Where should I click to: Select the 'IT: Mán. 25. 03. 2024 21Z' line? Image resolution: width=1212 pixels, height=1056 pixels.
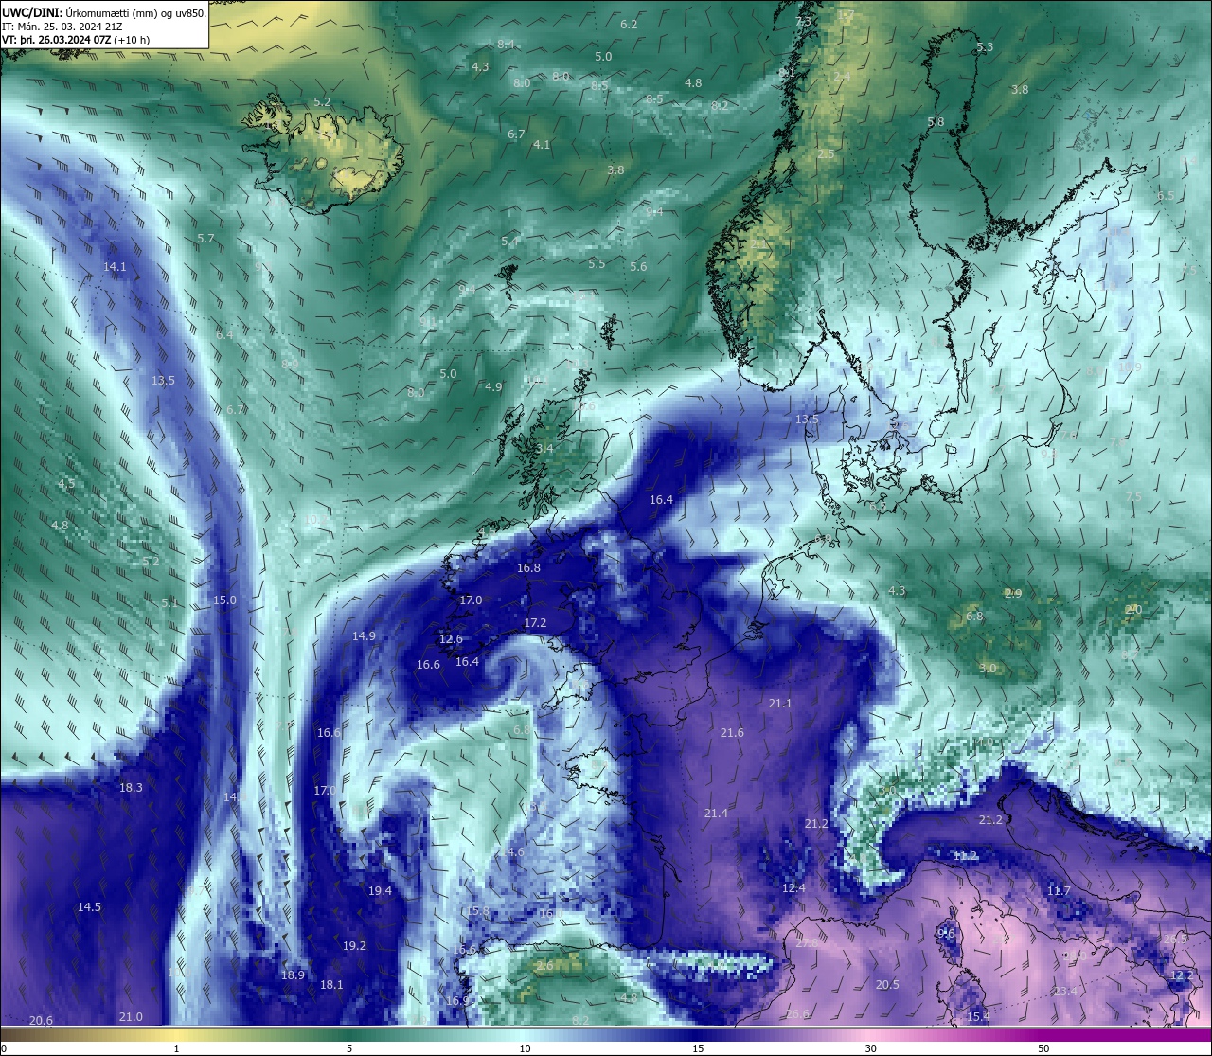tap(62, 27)
